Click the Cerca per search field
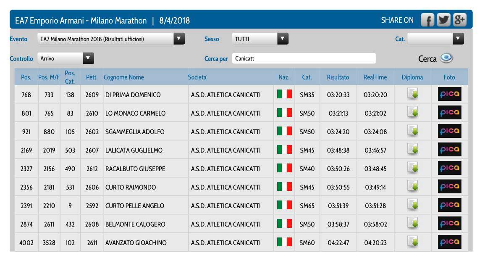Viewport: 477px width, 269px height. 304,58
